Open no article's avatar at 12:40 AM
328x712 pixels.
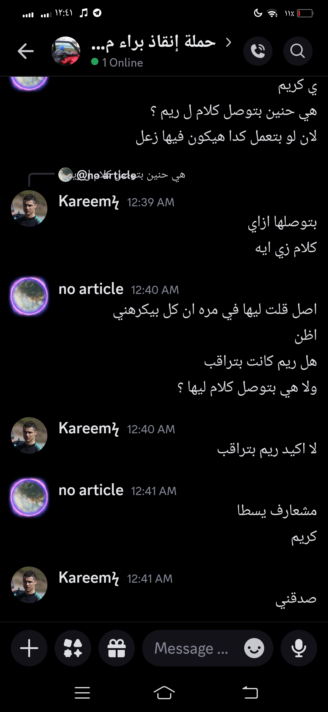(x=29, y=296)
